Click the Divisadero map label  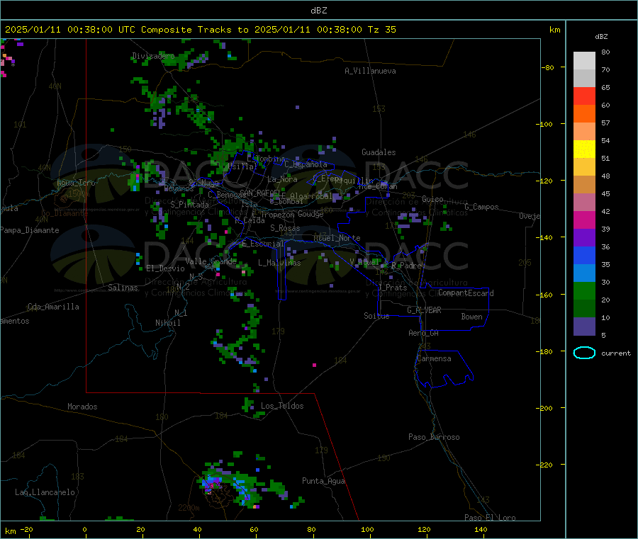[x=153, y=56]
